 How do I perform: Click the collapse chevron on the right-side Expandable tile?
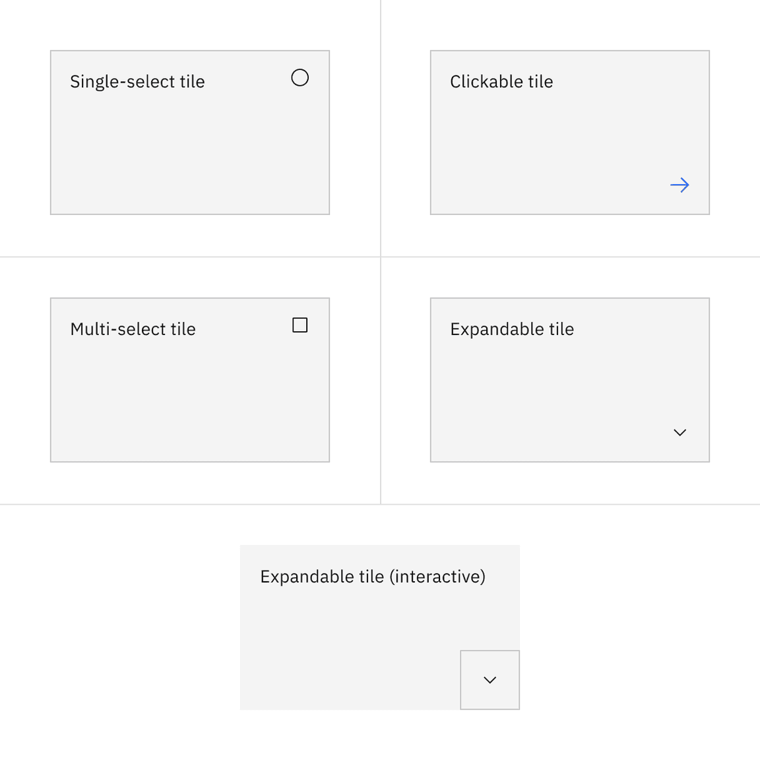680,433
